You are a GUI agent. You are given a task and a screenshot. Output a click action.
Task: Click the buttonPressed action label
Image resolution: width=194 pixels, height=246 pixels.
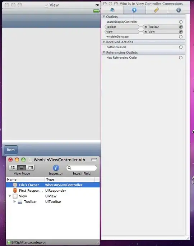tap(116, 47)
